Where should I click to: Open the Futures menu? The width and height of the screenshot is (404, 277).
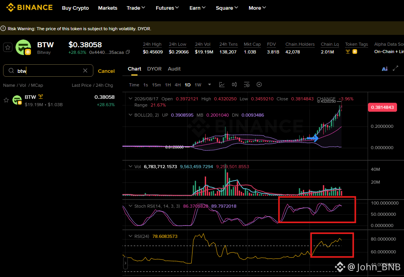[167, 8]
